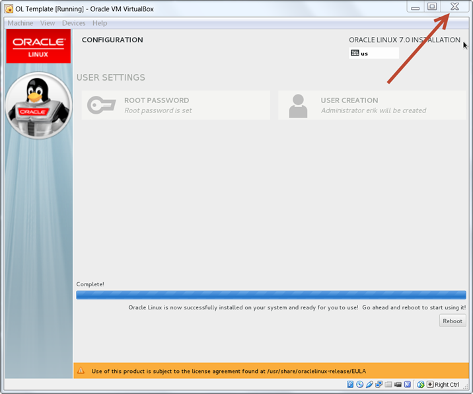Image resolution: width=473 pixels, height=394 pixels.
Task: Click the Oracle Linux logo
Action: pos(38,46)
